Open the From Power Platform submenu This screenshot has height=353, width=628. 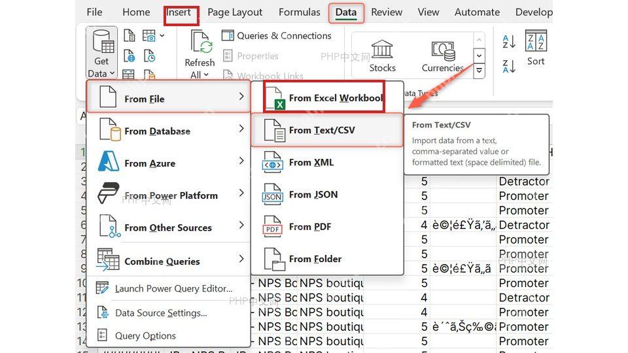pos(169,195)
